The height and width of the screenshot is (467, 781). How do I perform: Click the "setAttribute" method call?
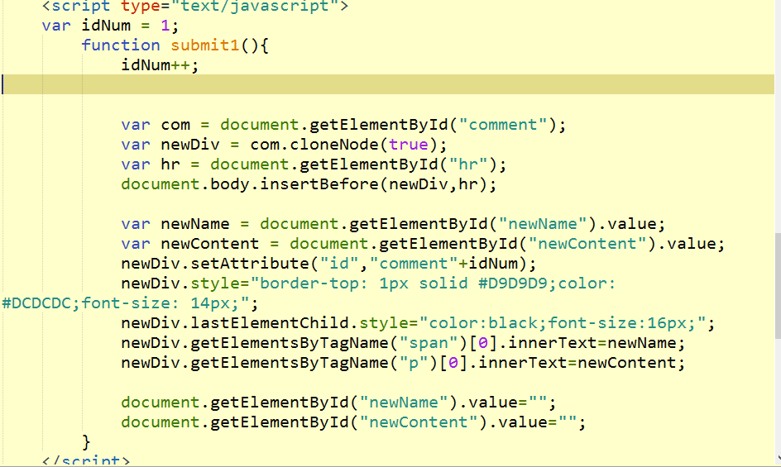[x=250, y=264]
